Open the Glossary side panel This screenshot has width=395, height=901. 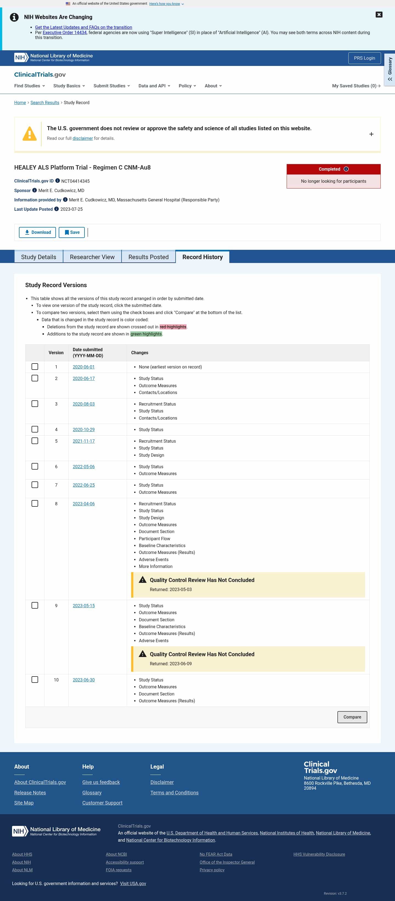pos(390,69)
